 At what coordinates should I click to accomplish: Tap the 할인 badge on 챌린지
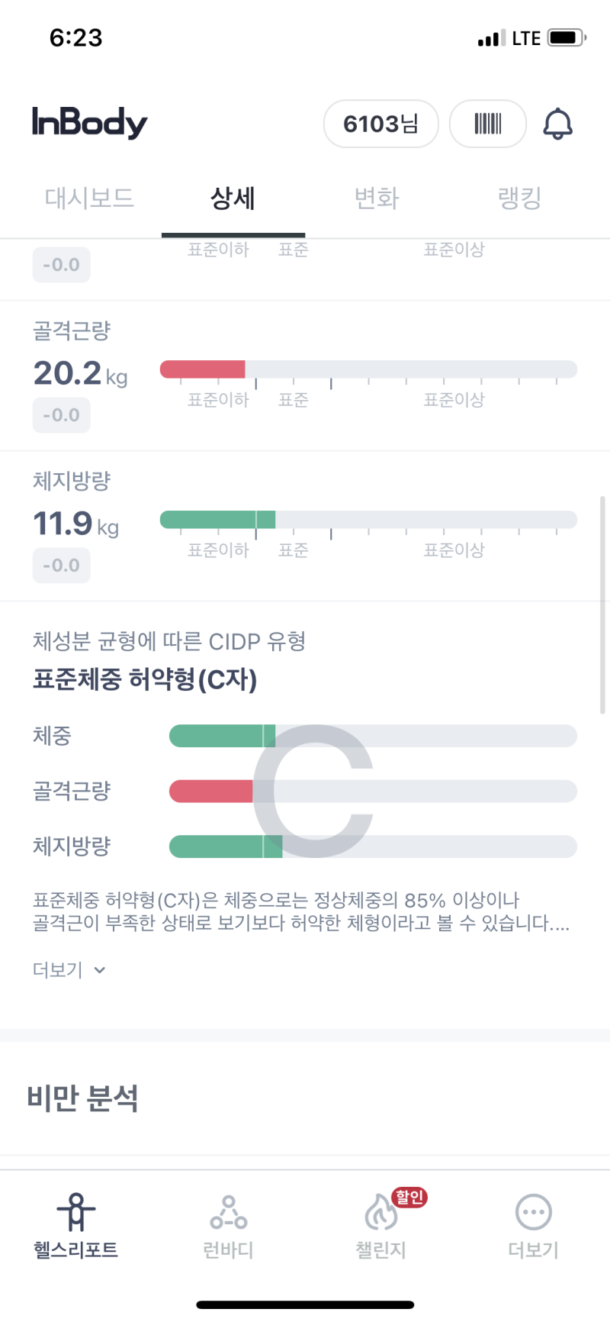tap(409, 1197)
